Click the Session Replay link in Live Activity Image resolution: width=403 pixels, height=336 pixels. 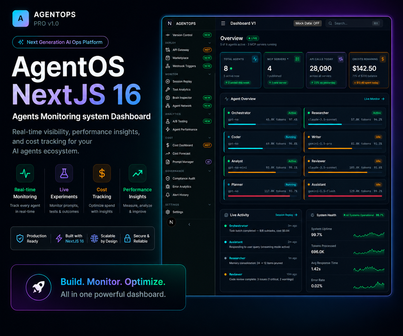click(x=286, y=215)
